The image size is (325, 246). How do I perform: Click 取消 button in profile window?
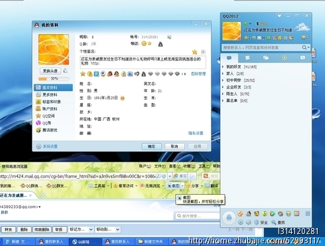174,146
